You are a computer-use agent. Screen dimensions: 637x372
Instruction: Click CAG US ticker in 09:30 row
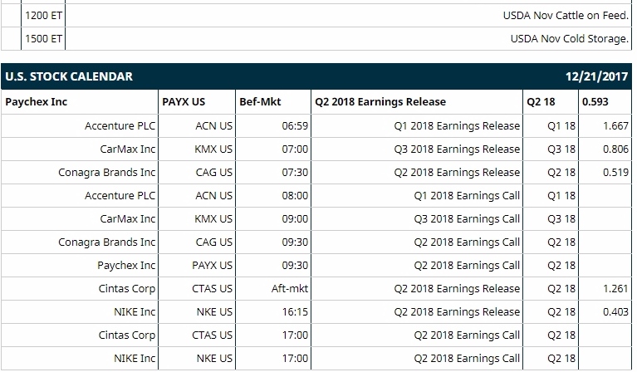(213, 242)
